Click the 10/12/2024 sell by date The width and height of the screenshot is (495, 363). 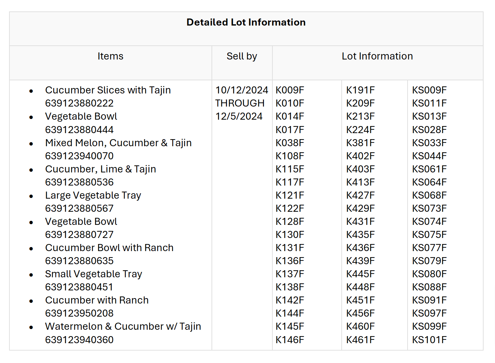point(241,90)
